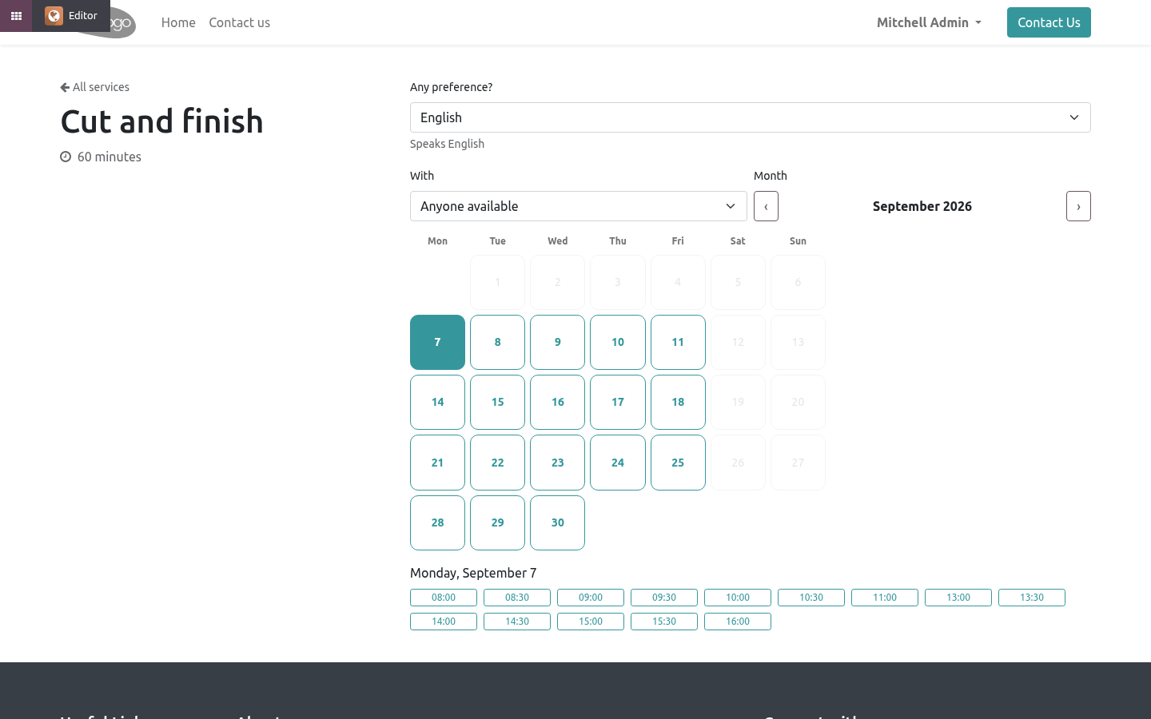Book the 08:00 time slot
The height and width of the screenshot is (719, 1151).
pyautogui.click(x=444, y=598)
